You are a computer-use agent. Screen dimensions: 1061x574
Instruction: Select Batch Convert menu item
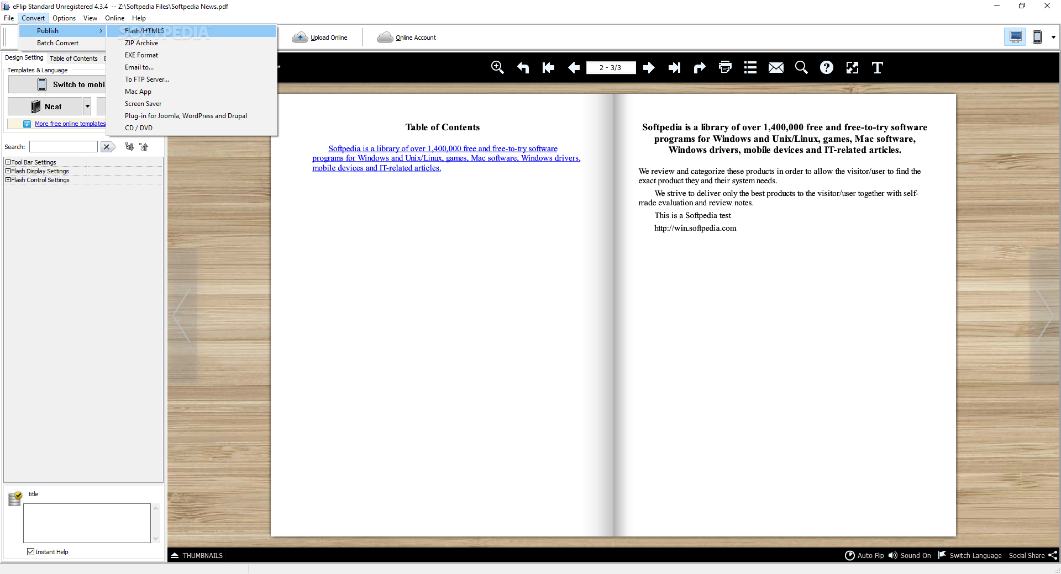point(62,43)
